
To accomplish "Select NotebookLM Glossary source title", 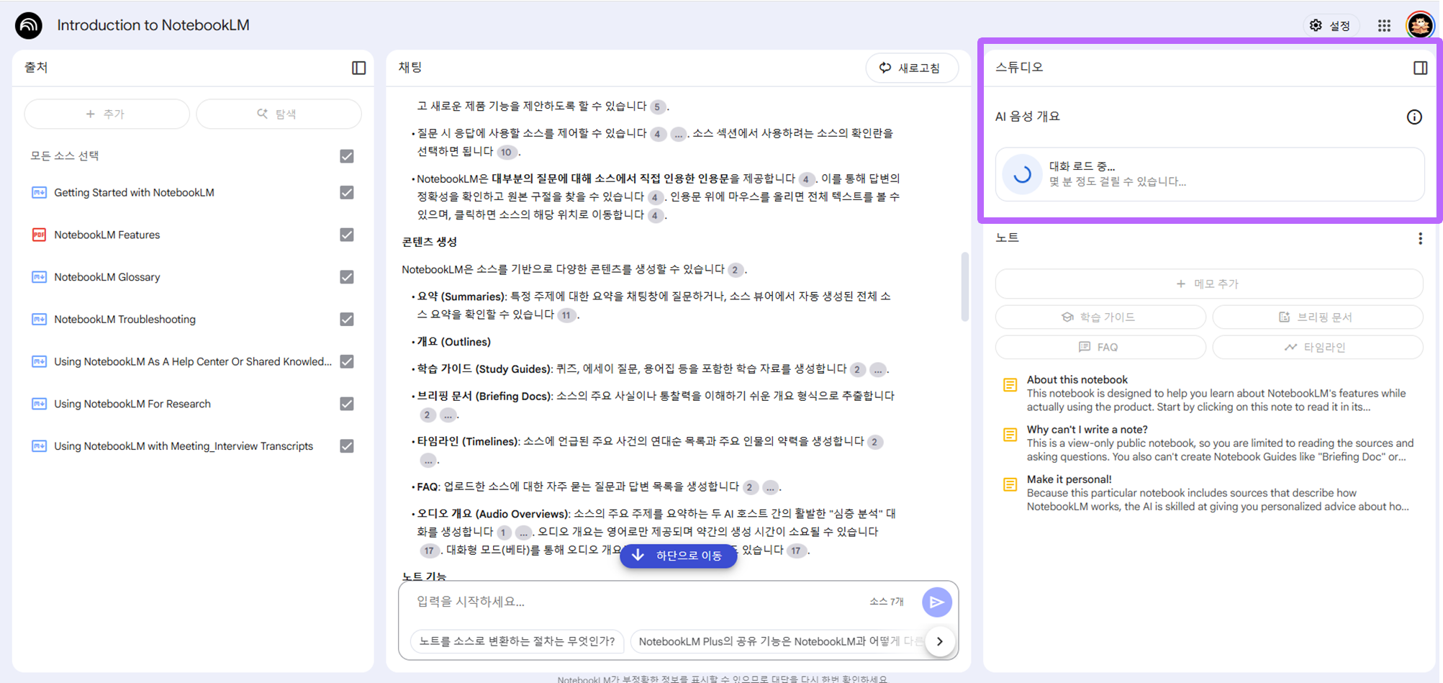I will coord(107,277).
